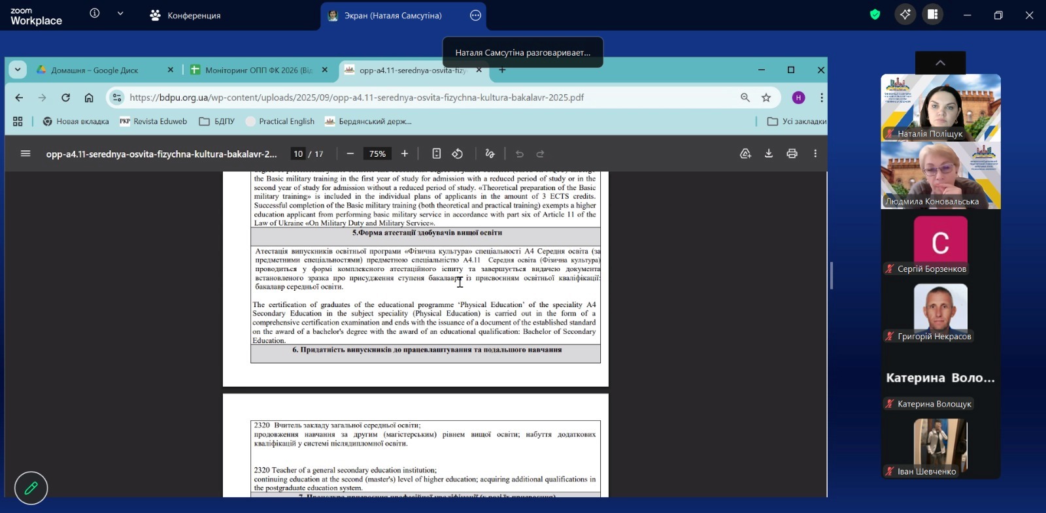Switch to the Домашня – Google Диск tab
Viewport: 1046px width, 513px height.
click(95, 70)
